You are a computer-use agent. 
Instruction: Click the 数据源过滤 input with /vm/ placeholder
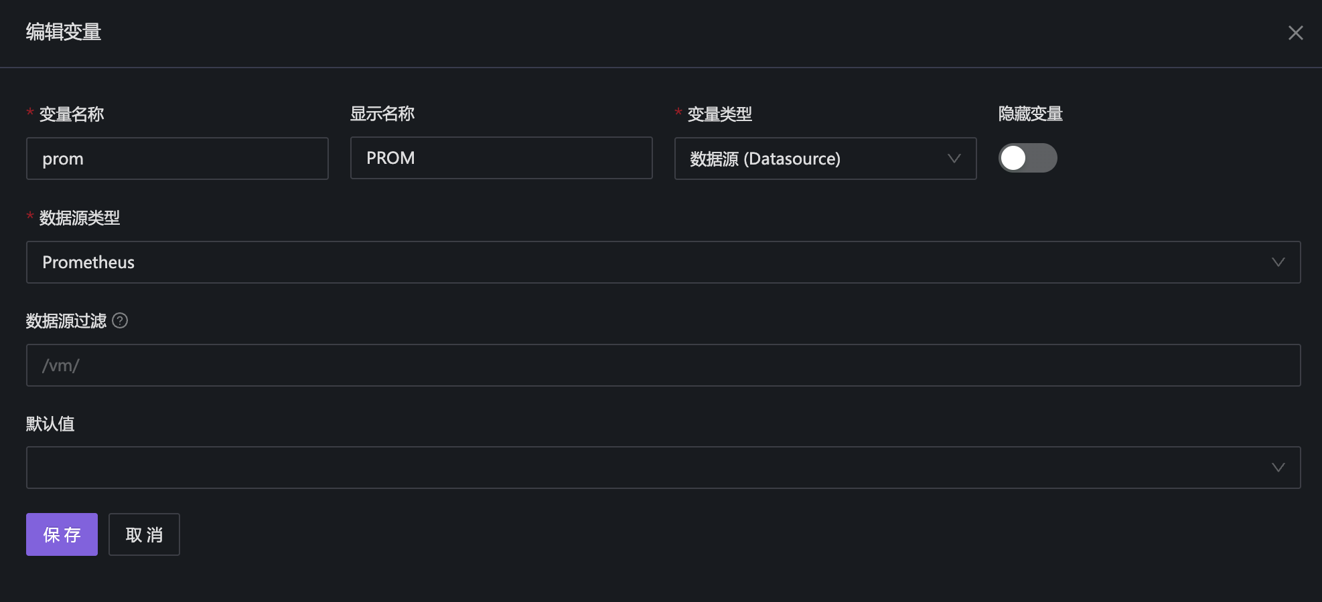pyautogui.click(x=663, y=365)
